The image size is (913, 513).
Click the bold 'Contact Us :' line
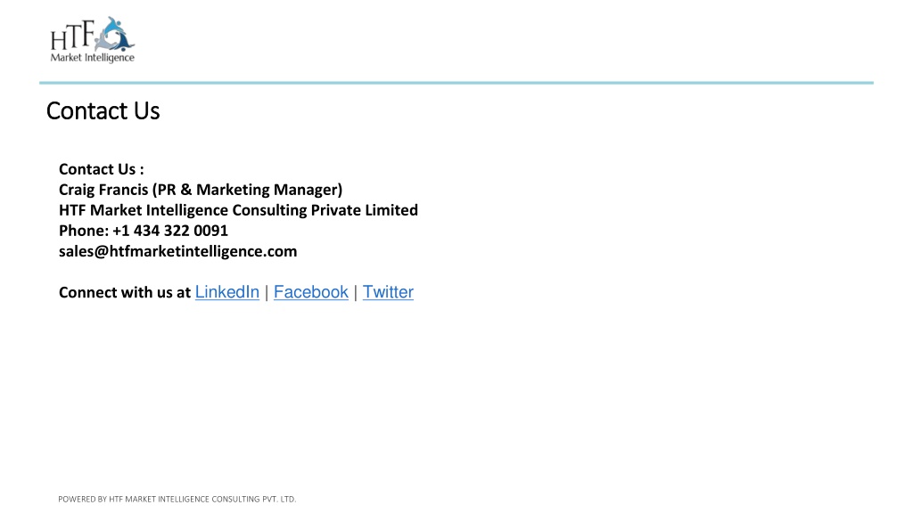click(x=102, y=169)
